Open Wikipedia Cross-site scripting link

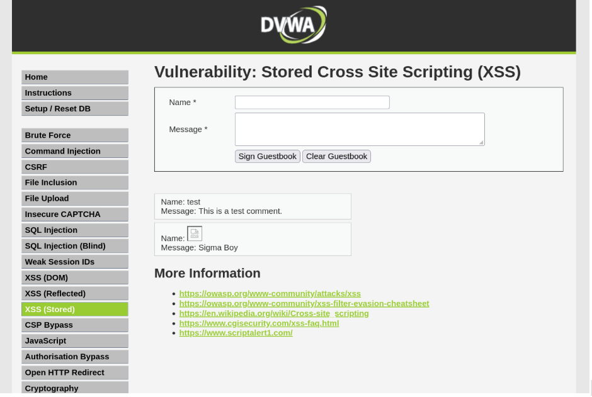click(273, 313)
